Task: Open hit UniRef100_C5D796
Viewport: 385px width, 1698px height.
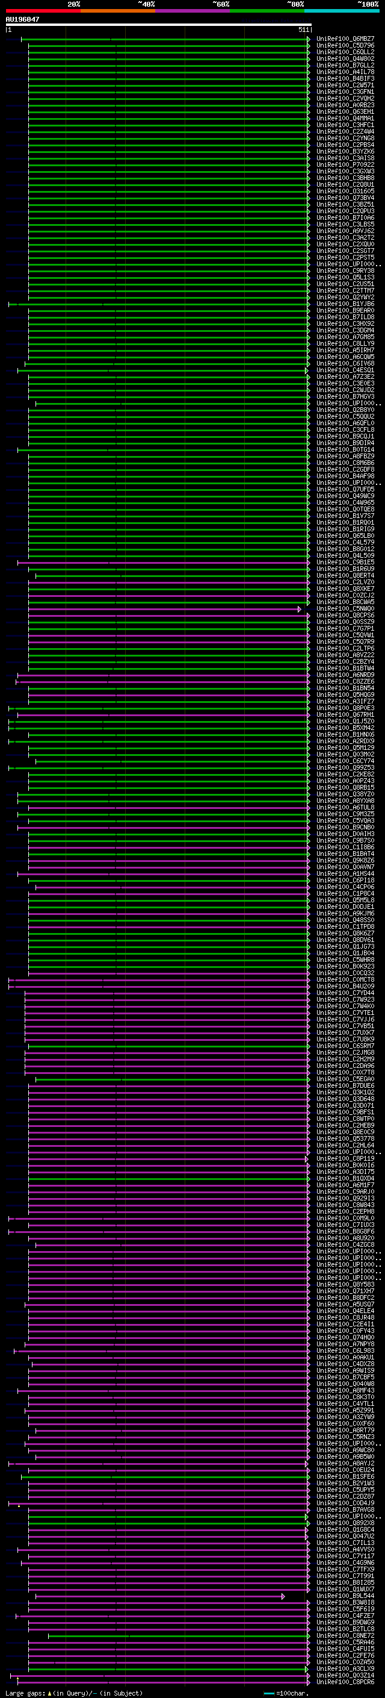Action: click(345, 46)
